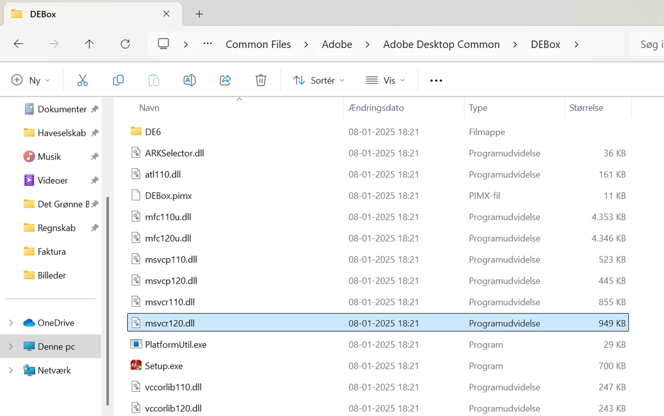Sort by the Navn column header
Viewport: 664px width, 416px height.
(x=149, y=107)
